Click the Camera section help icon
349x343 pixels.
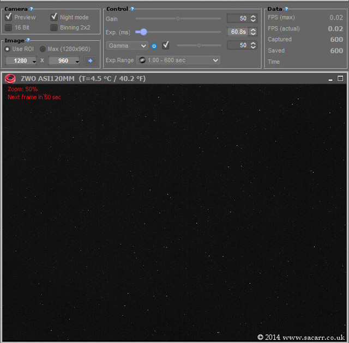pos(31,9)
